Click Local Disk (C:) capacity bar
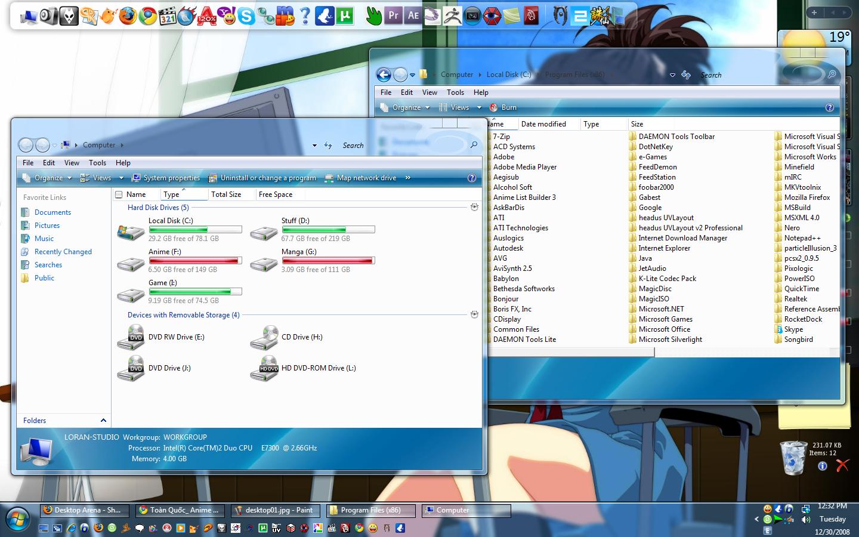This screenshot has height=537, width=859. click(195, 230)
